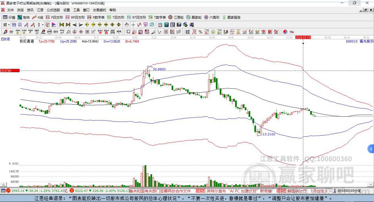
Task: Click the yin-yang red-blue icon
Action: click(285, 32)
